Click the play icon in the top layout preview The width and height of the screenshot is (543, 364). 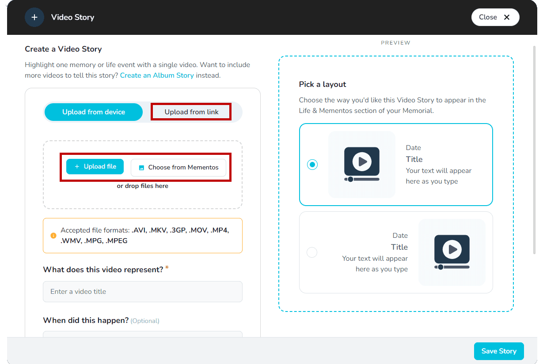click(363, 161)
